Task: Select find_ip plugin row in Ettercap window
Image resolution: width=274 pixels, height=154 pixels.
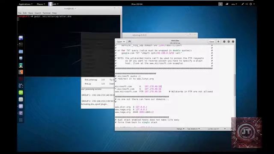Action: 98,84
